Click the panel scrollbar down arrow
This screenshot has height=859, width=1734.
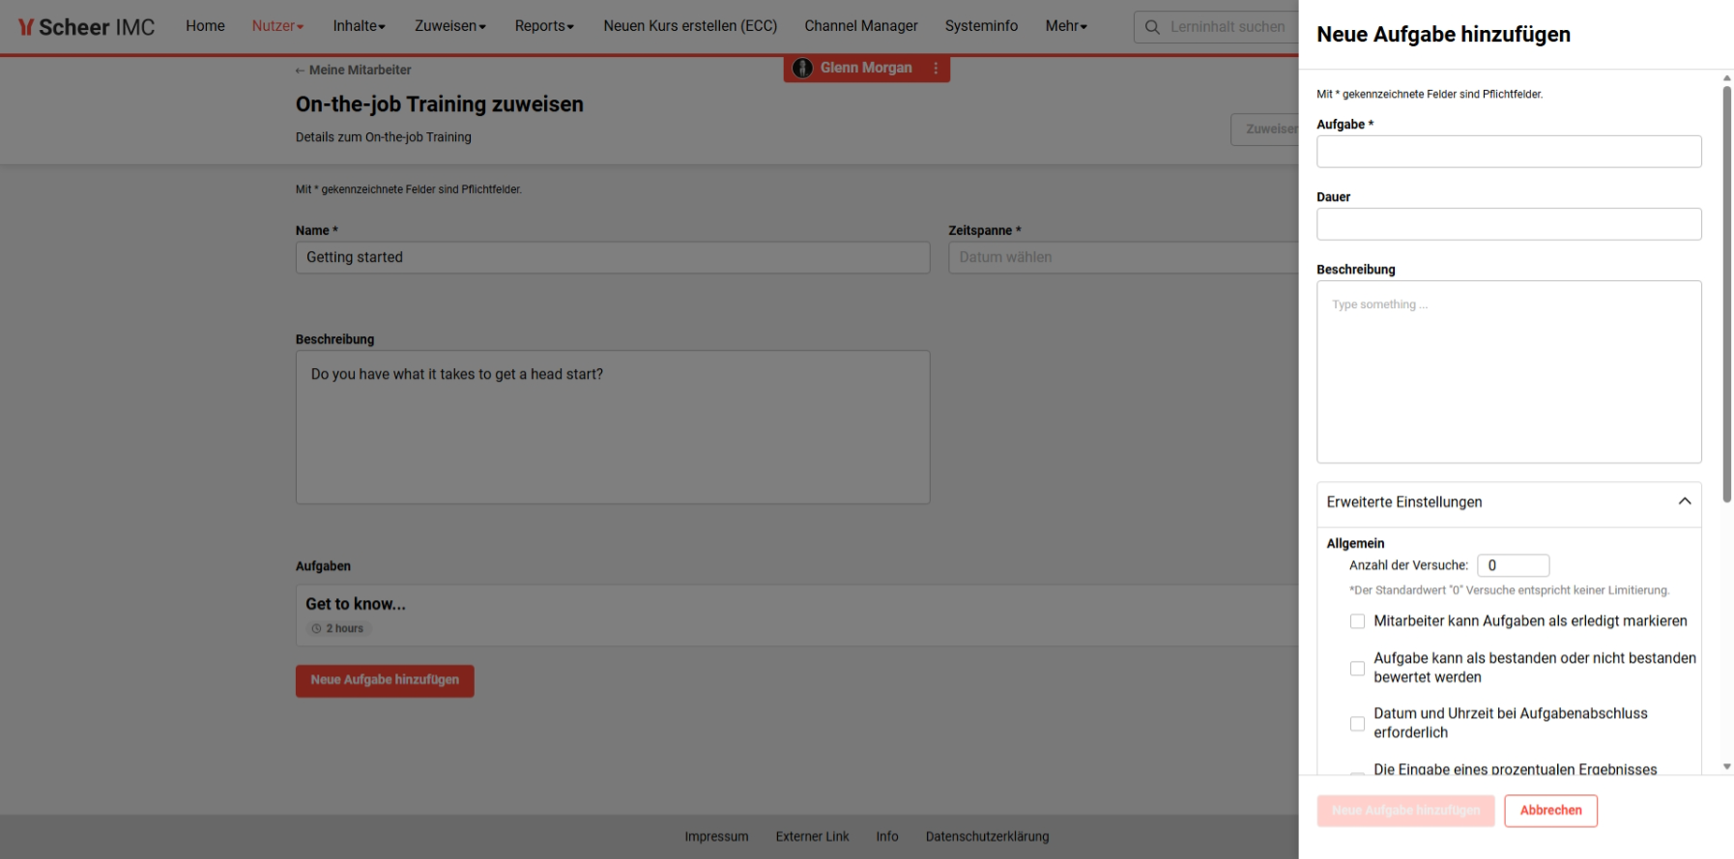point(1727,766)
